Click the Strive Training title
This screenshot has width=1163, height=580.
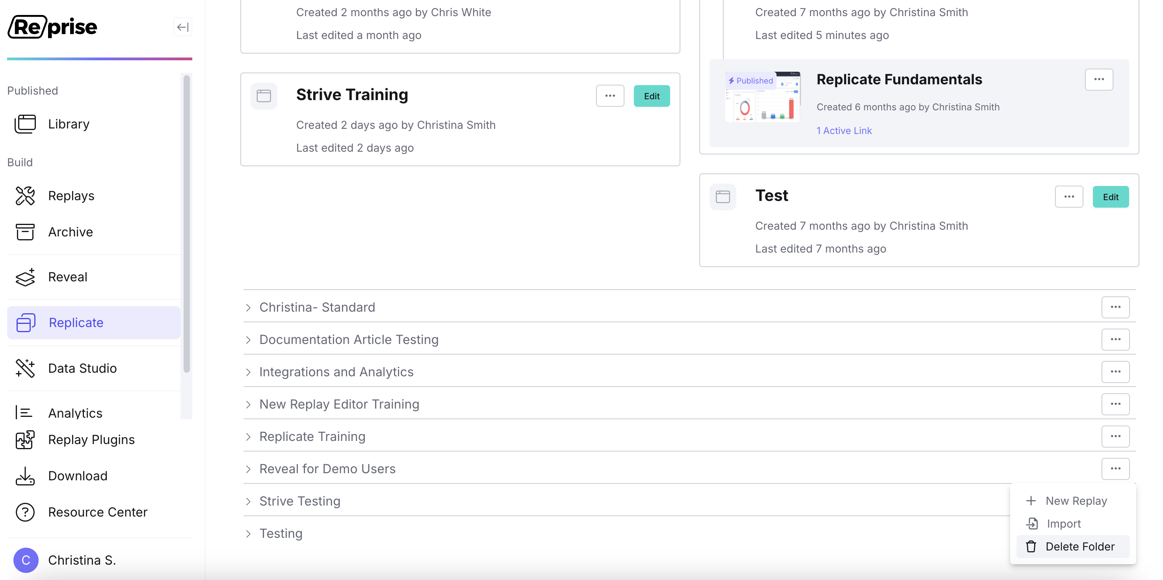coord(352,94)
